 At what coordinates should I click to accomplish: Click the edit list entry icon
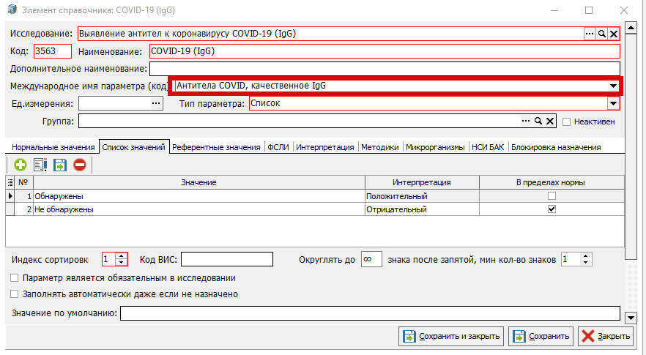(x=40, y=165)
